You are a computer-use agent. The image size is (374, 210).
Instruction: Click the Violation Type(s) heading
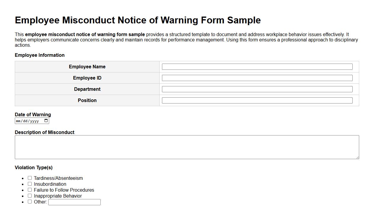(x=34, y=167)
